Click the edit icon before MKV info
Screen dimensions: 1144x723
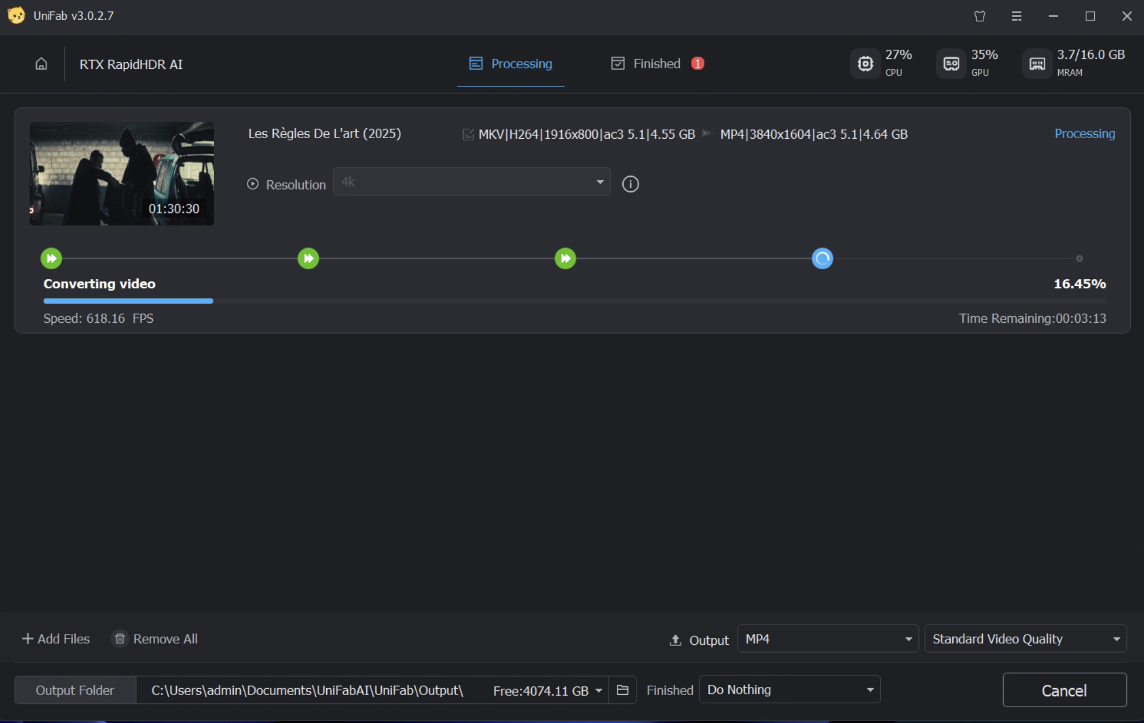point(468,134)
